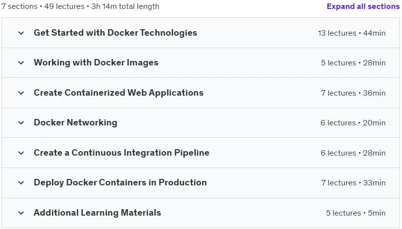402x229 pixels.
Task: Expand Get Started with Docker Technologies chevron
Action: (x=21, y=33)
